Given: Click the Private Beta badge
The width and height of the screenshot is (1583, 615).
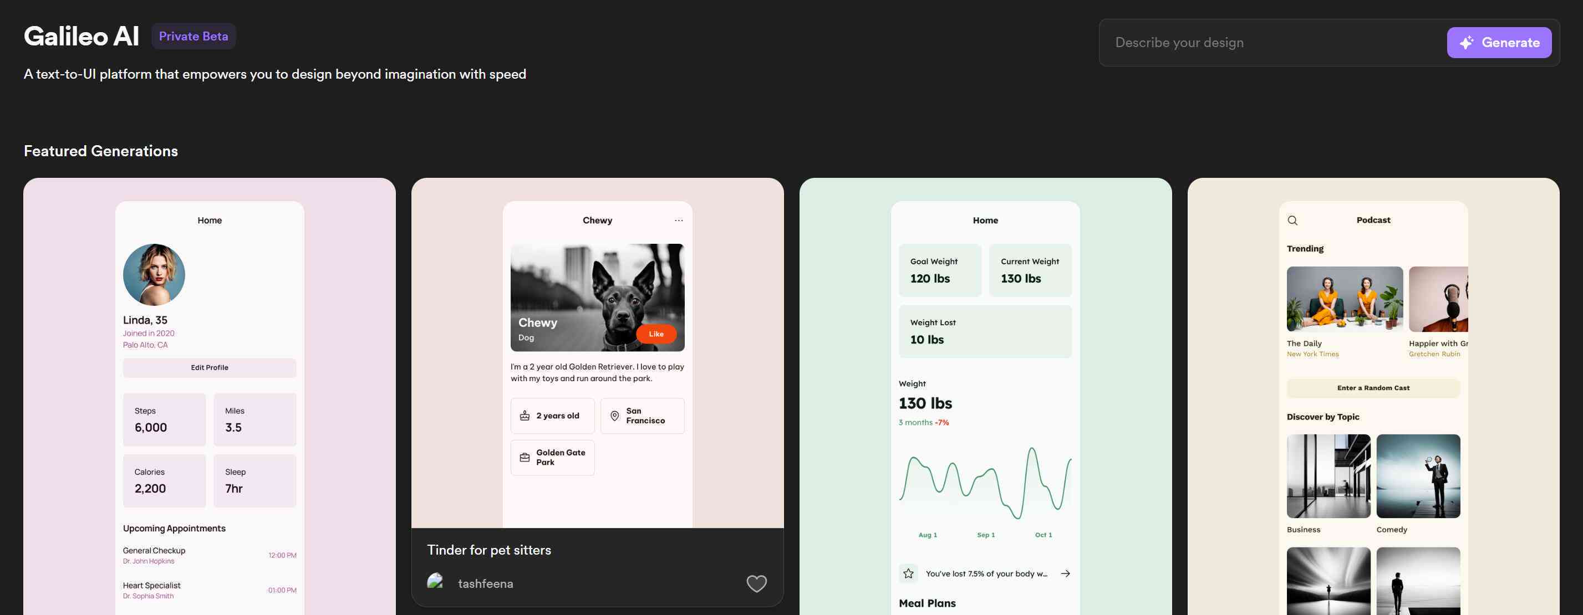Looking at the screenshot, I should [193, 35].
